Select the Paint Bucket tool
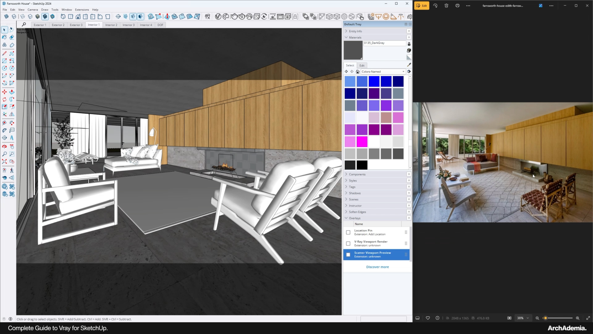The height and width of the screenshot is (334, 593). coord(4,37)
